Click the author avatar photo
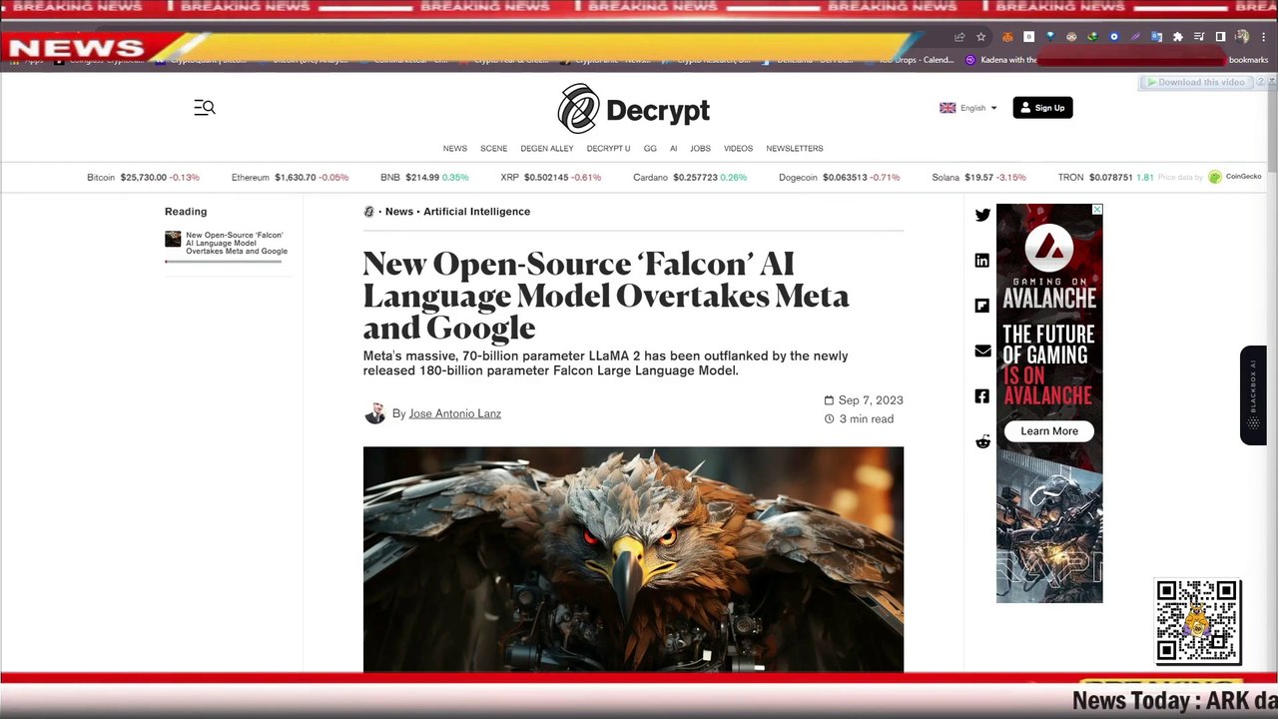This screenshot has width=1278, height=719. pos(374,413)
